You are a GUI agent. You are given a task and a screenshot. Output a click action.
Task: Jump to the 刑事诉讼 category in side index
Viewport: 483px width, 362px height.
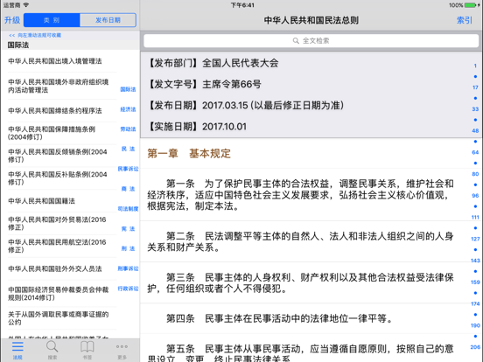click(x=128, y=268)
